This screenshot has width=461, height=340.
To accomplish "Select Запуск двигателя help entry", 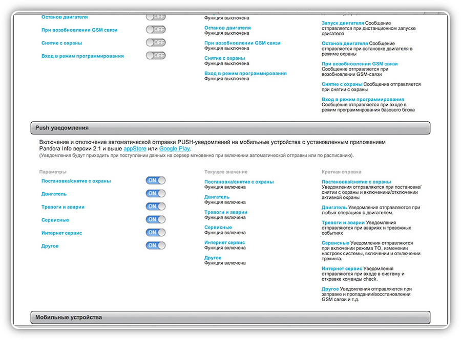I will tap(343, 23).
